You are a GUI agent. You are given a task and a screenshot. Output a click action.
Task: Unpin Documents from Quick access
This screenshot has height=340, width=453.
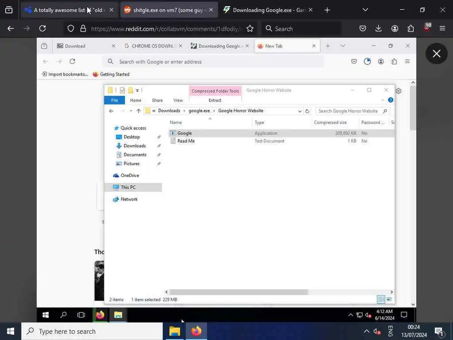pyautogui.click(x=159, y=155)
